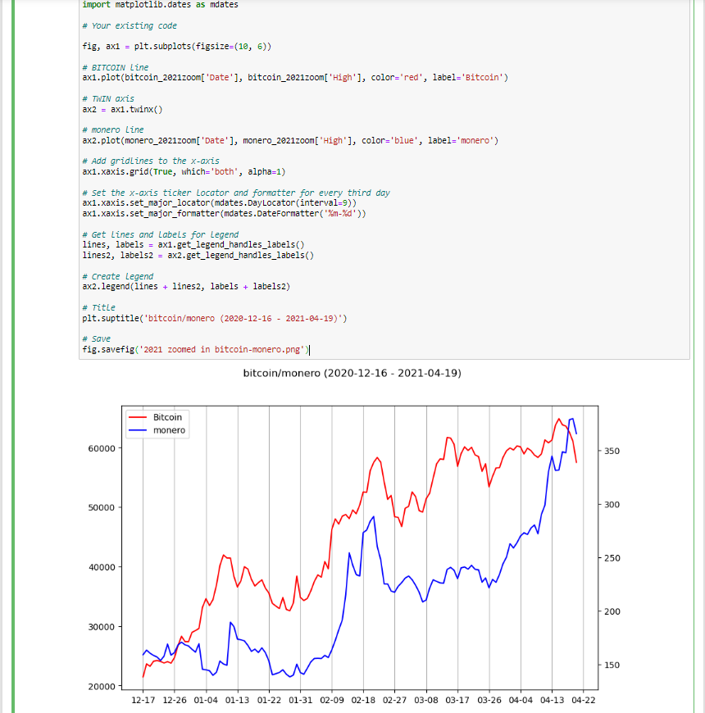Screen dimensions: 705x713
Task: Click the '12-26' x-axis tick label
Action: pyautogui.click(x=175, y=700)
